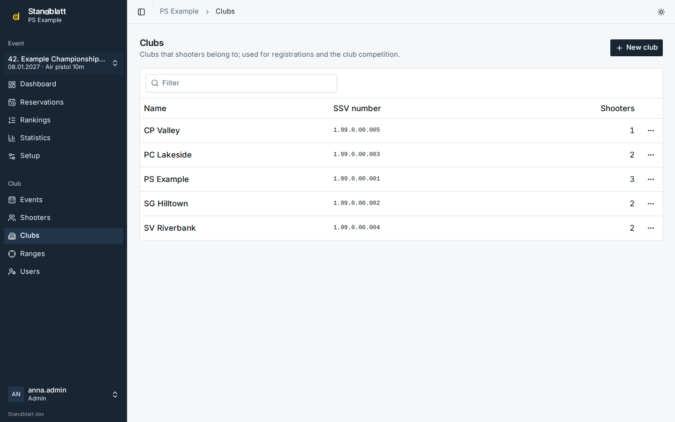
Task: Expand the anna.admin account menu
Action: click(64, 394)
